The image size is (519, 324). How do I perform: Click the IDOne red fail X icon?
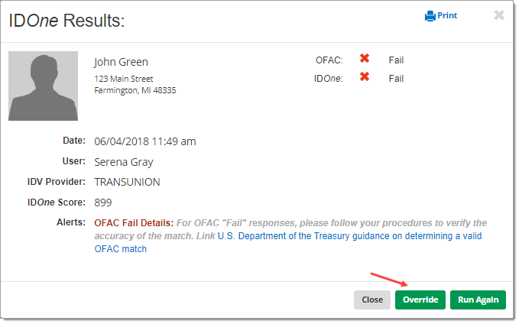point(365,76)
